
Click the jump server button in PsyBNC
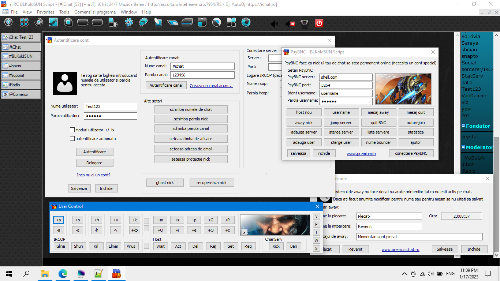[341, 123]
